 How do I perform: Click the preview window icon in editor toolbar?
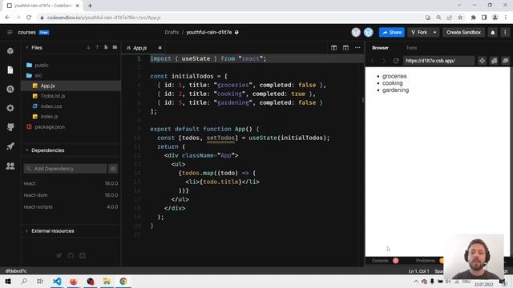coord(345,48)
